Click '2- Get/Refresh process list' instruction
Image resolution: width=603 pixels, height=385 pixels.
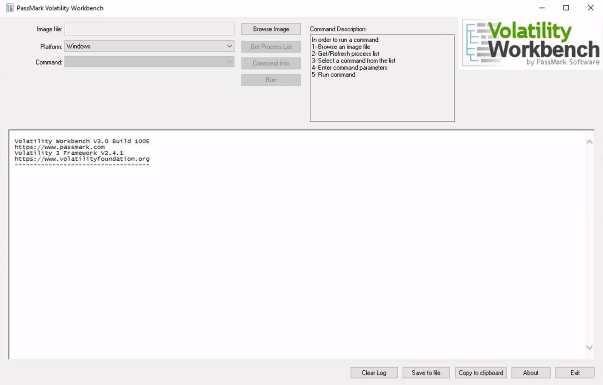(x=345, y=54)
